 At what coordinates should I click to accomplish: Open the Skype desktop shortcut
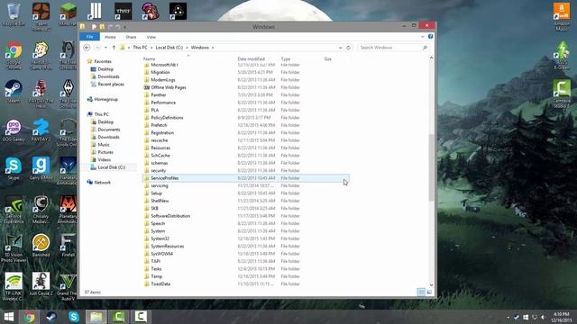point(14,168)
